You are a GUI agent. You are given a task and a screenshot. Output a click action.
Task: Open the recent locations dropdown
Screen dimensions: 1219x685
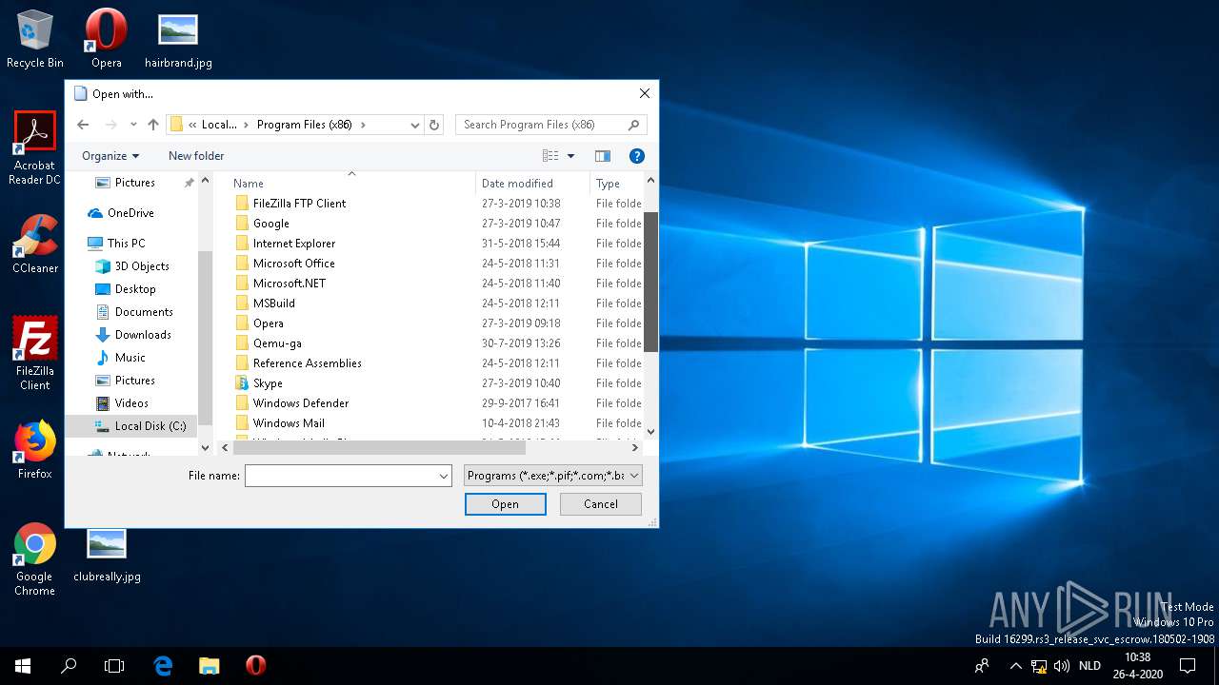point(132,125)
